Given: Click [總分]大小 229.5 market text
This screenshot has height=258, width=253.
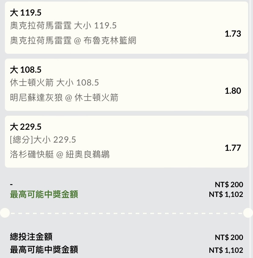Looking at the screenshot, I should click(x=43, y=140).
